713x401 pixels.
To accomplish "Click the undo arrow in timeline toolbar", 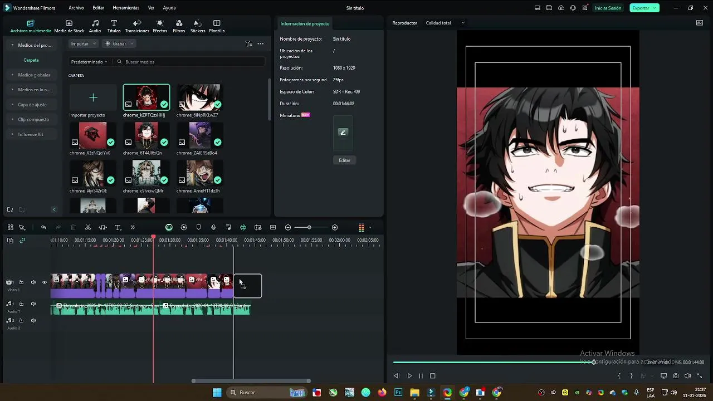I will (43, 227).
